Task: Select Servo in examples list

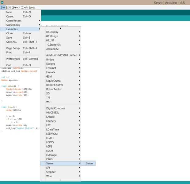Action: point(61,163)
